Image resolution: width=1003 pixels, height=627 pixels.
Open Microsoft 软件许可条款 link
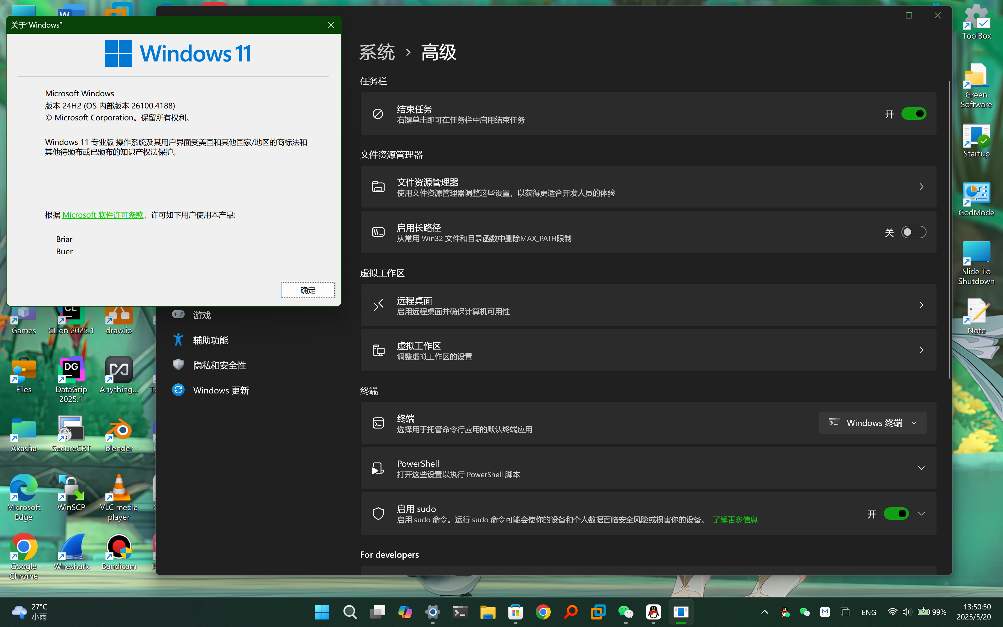pyautogui.click(x=103, y=215)
